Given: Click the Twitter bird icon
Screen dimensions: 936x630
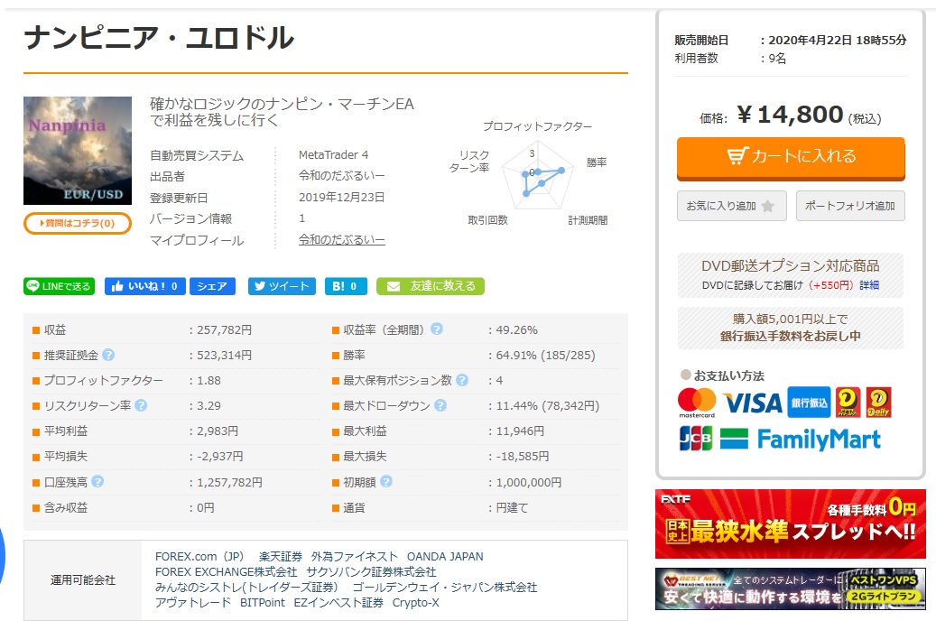Looking at the screenshot, I should pos(260,286).
